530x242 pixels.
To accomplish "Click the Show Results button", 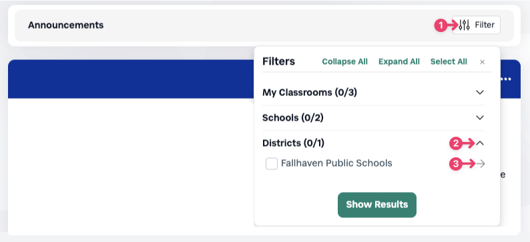I will click(x=377, y=205).
